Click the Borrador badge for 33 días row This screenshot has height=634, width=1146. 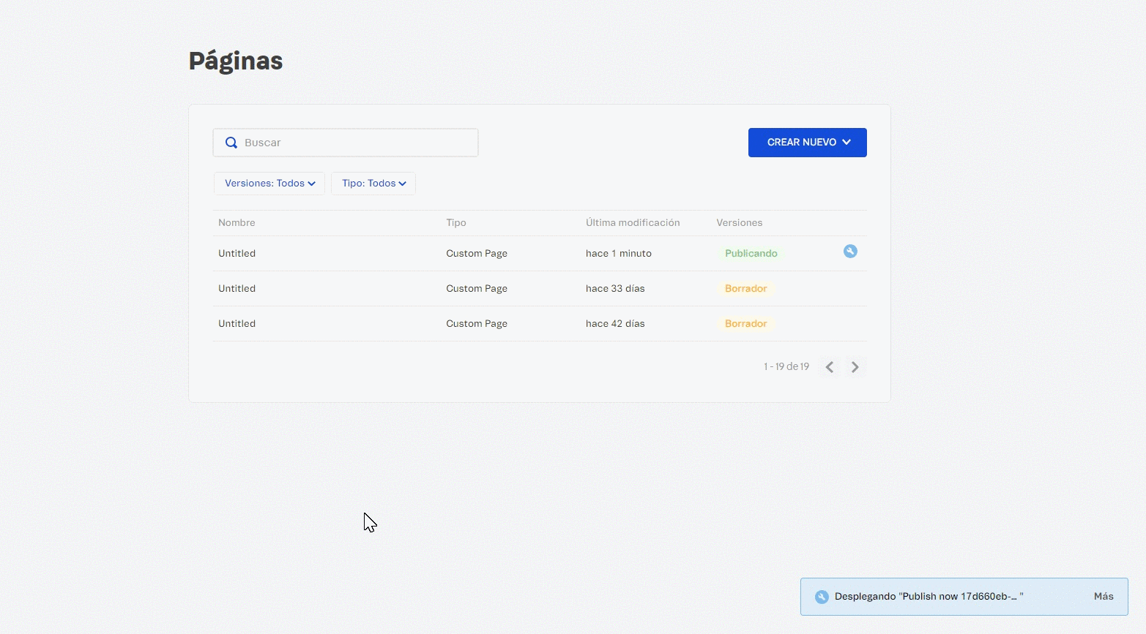point(745,289)
